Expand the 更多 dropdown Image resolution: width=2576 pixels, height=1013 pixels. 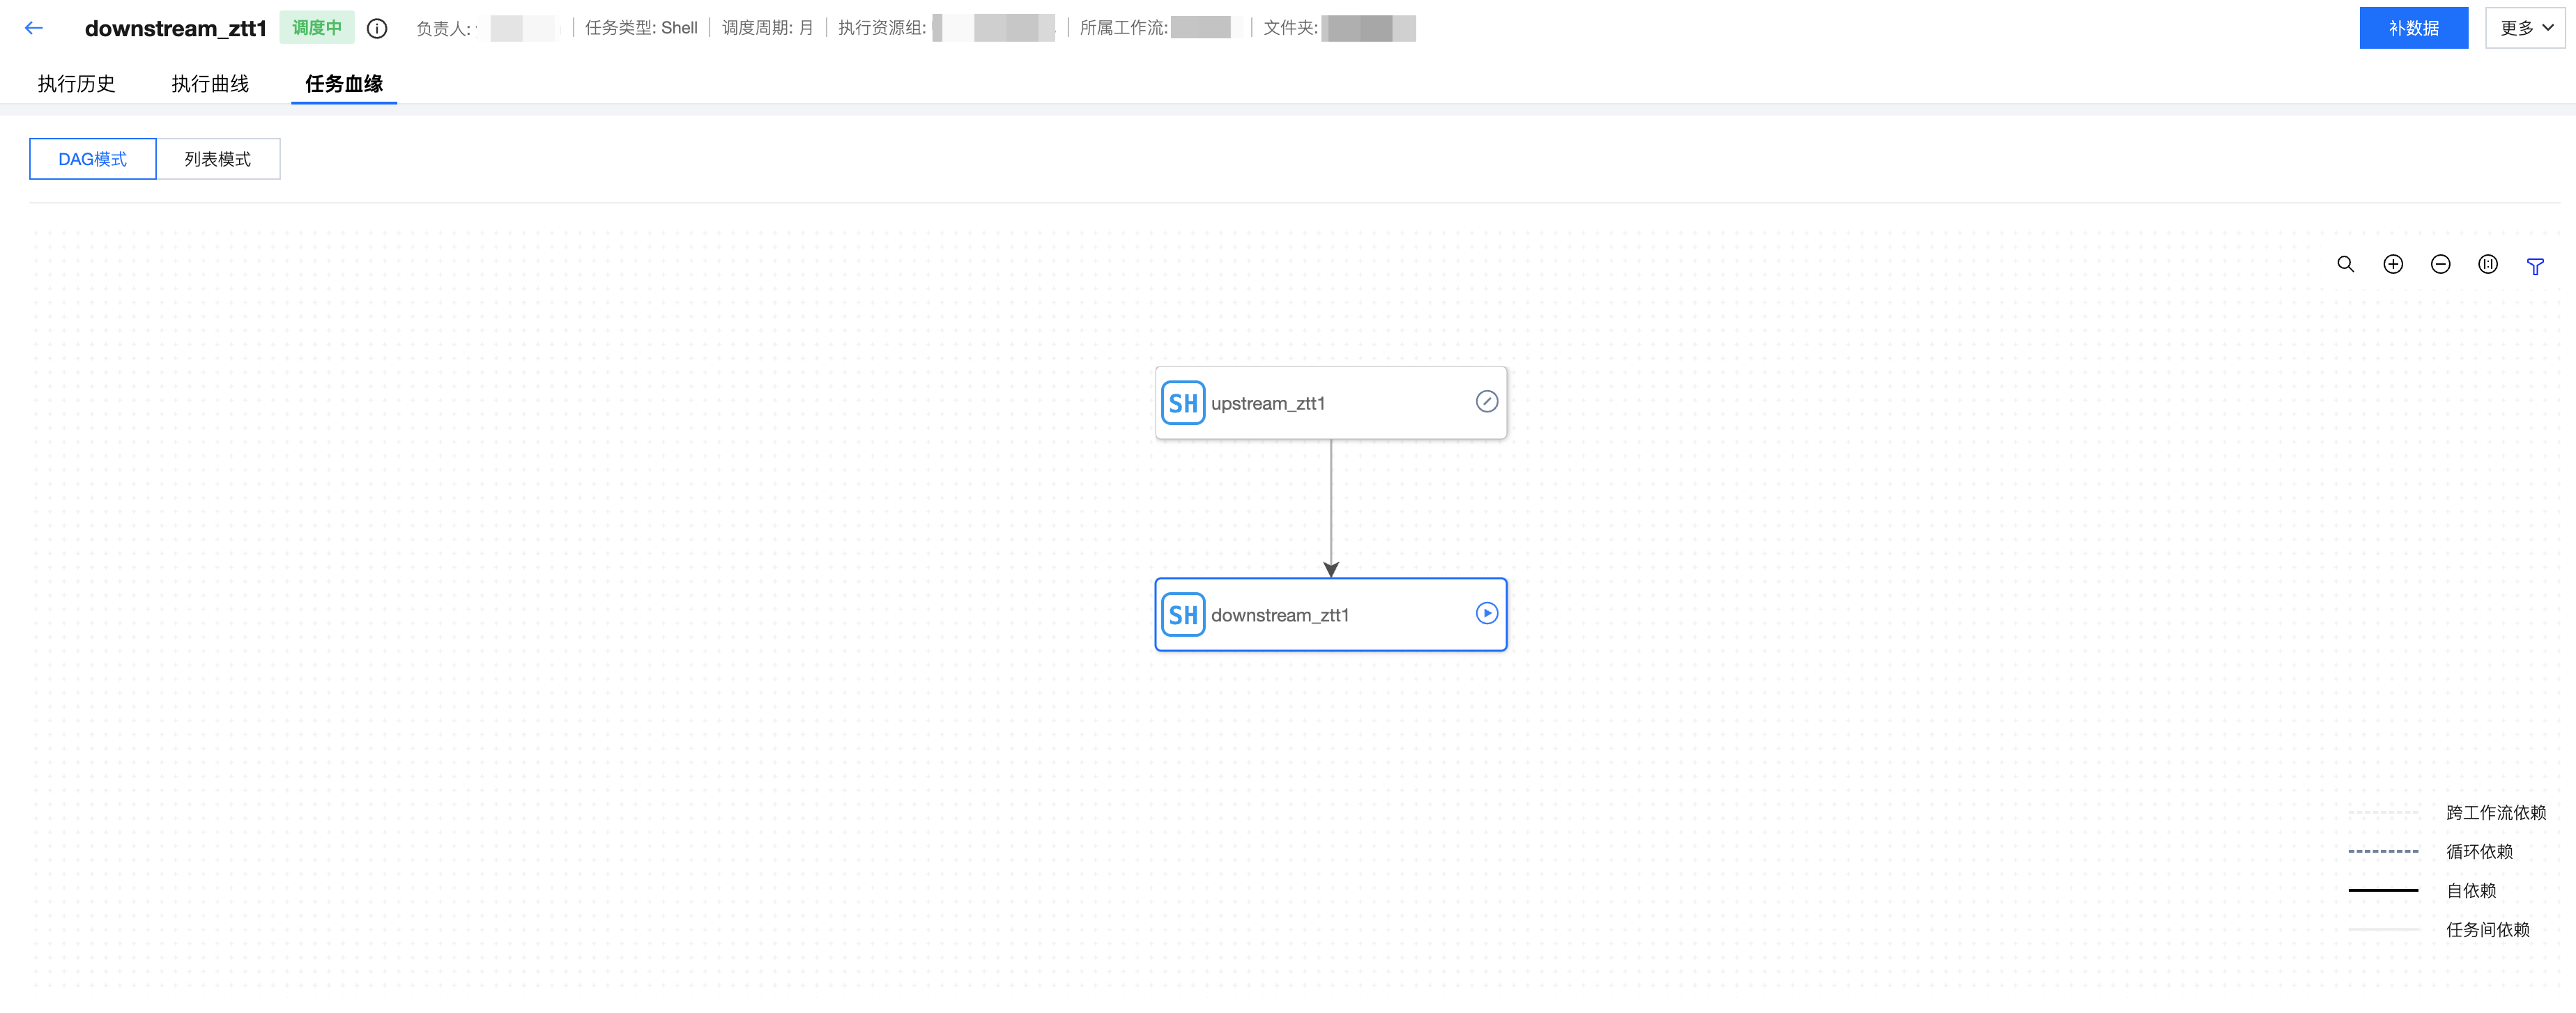[2525, 28]
